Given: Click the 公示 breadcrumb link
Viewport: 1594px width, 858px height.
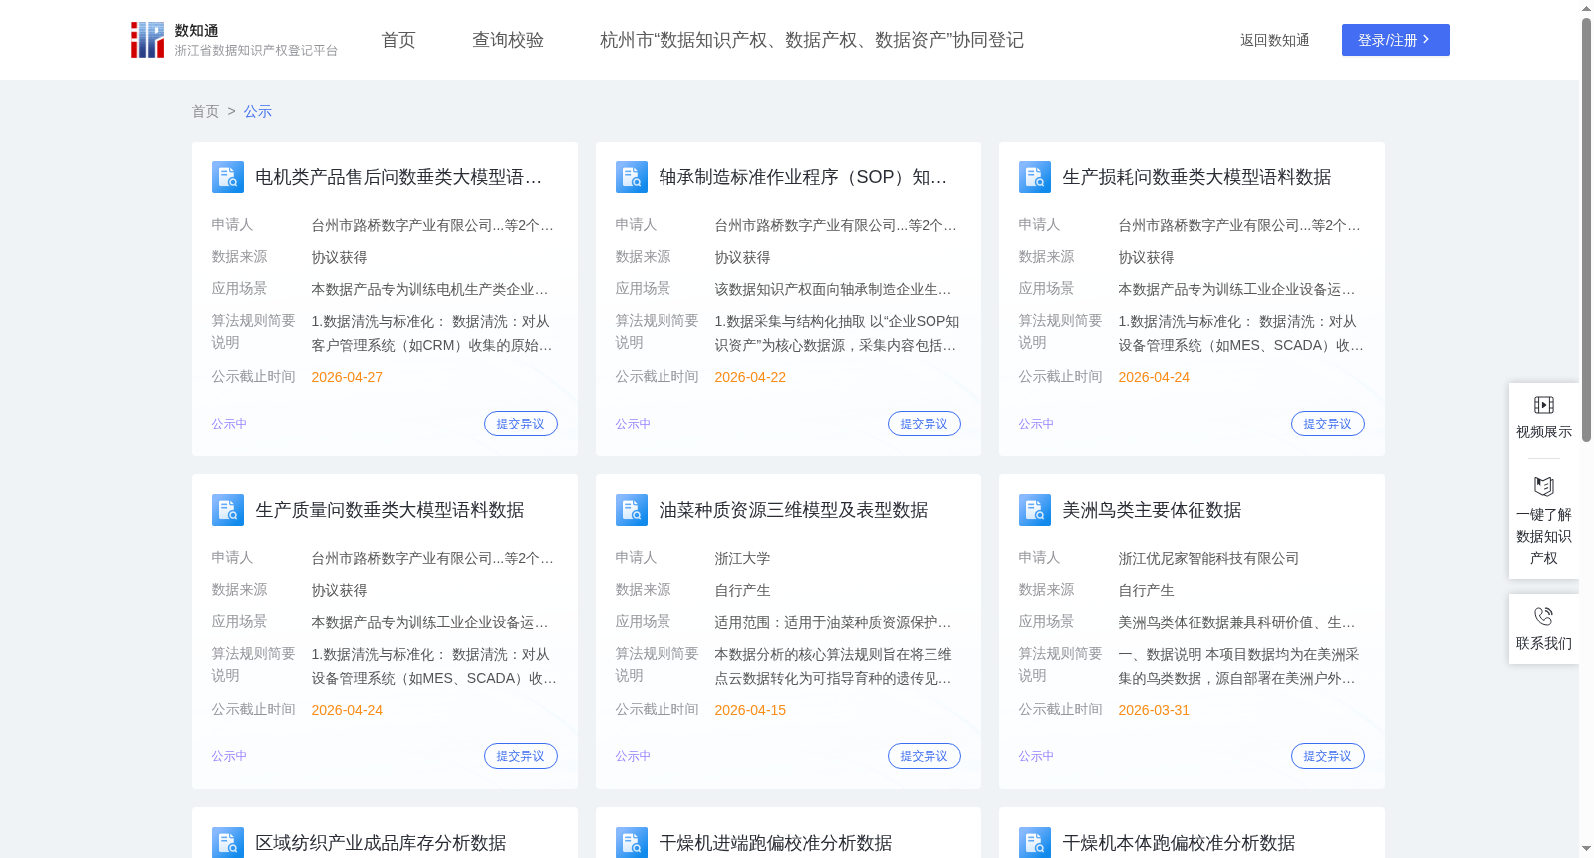Looking at the screenshot, I should tap(258, 112).
